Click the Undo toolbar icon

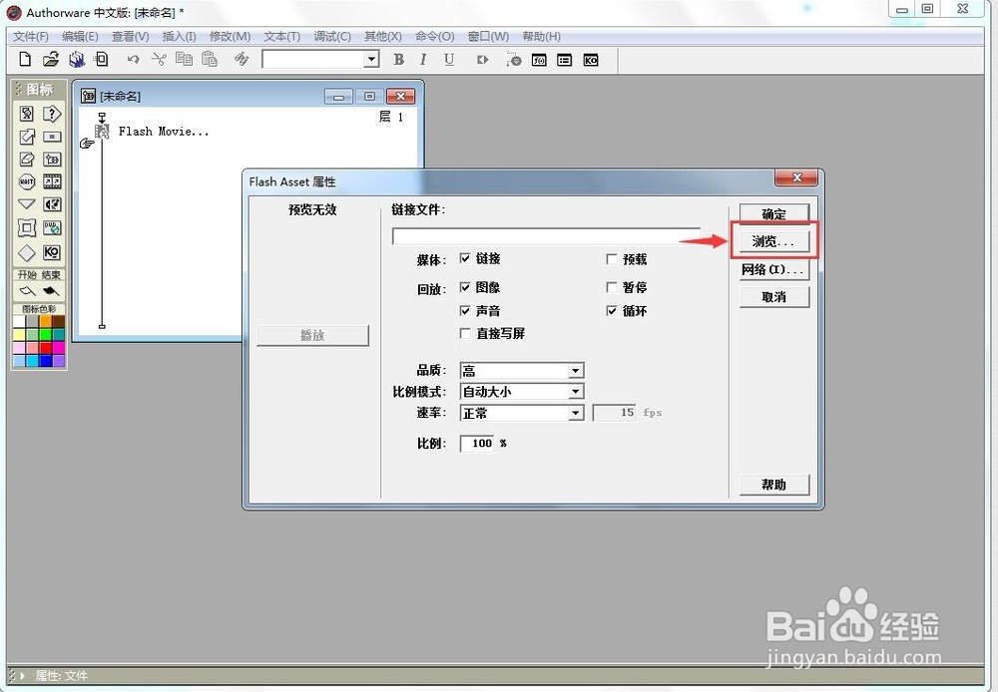coord(133,59)
